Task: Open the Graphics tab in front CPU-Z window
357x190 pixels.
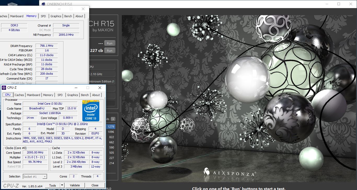Action: coord(73,95)
